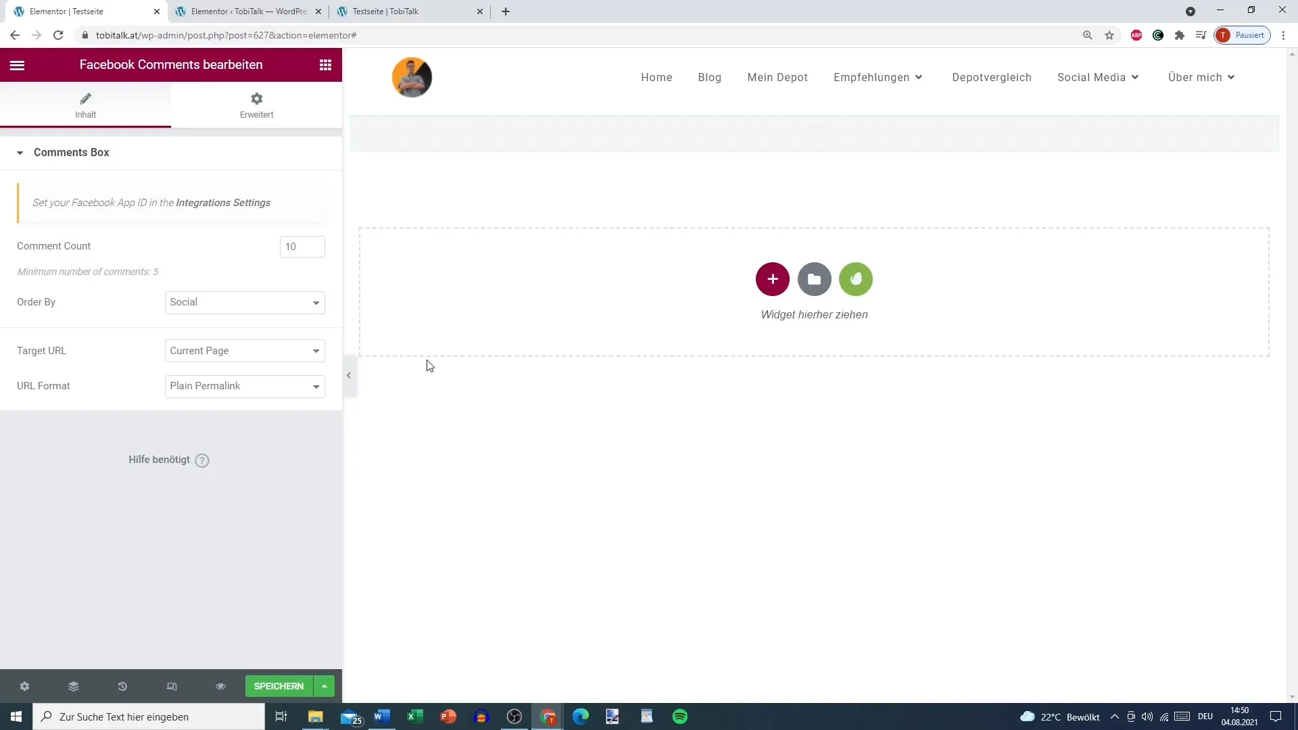Open the Integrations Settings link
This screenshot has width=1298, height=730.
[223, 203]
